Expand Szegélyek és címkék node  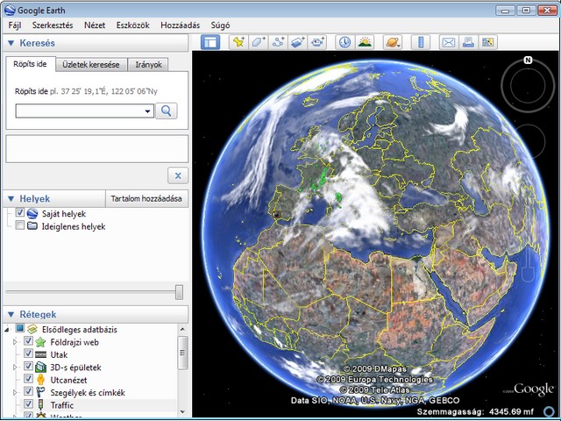click(15, 393)
